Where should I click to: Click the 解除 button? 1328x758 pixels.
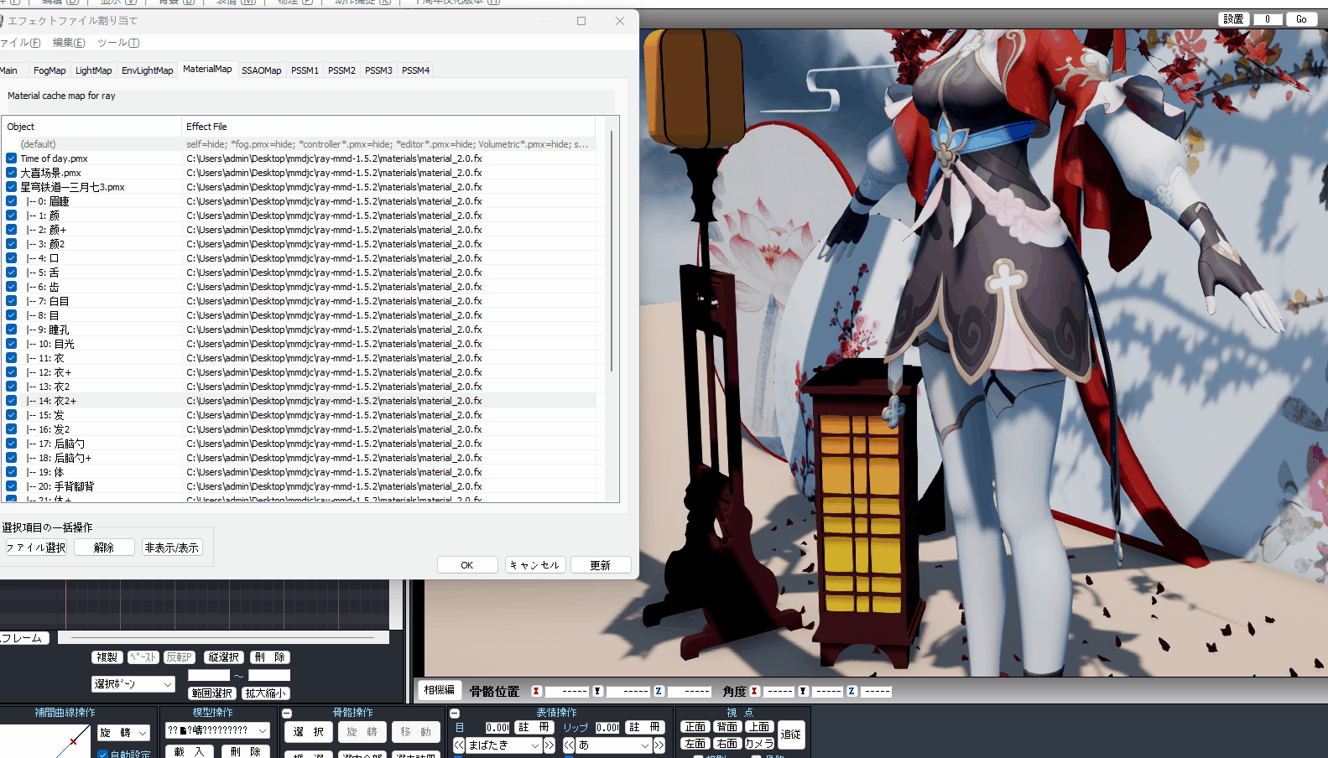(x=104, y=548)
